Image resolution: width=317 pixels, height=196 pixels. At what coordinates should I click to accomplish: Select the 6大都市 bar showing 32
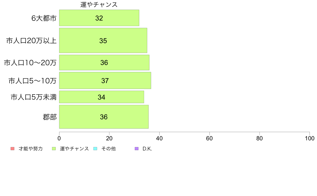pos(99,18)
